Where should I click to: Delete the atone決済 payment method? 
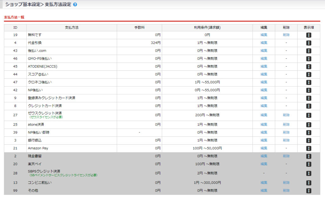286,125
